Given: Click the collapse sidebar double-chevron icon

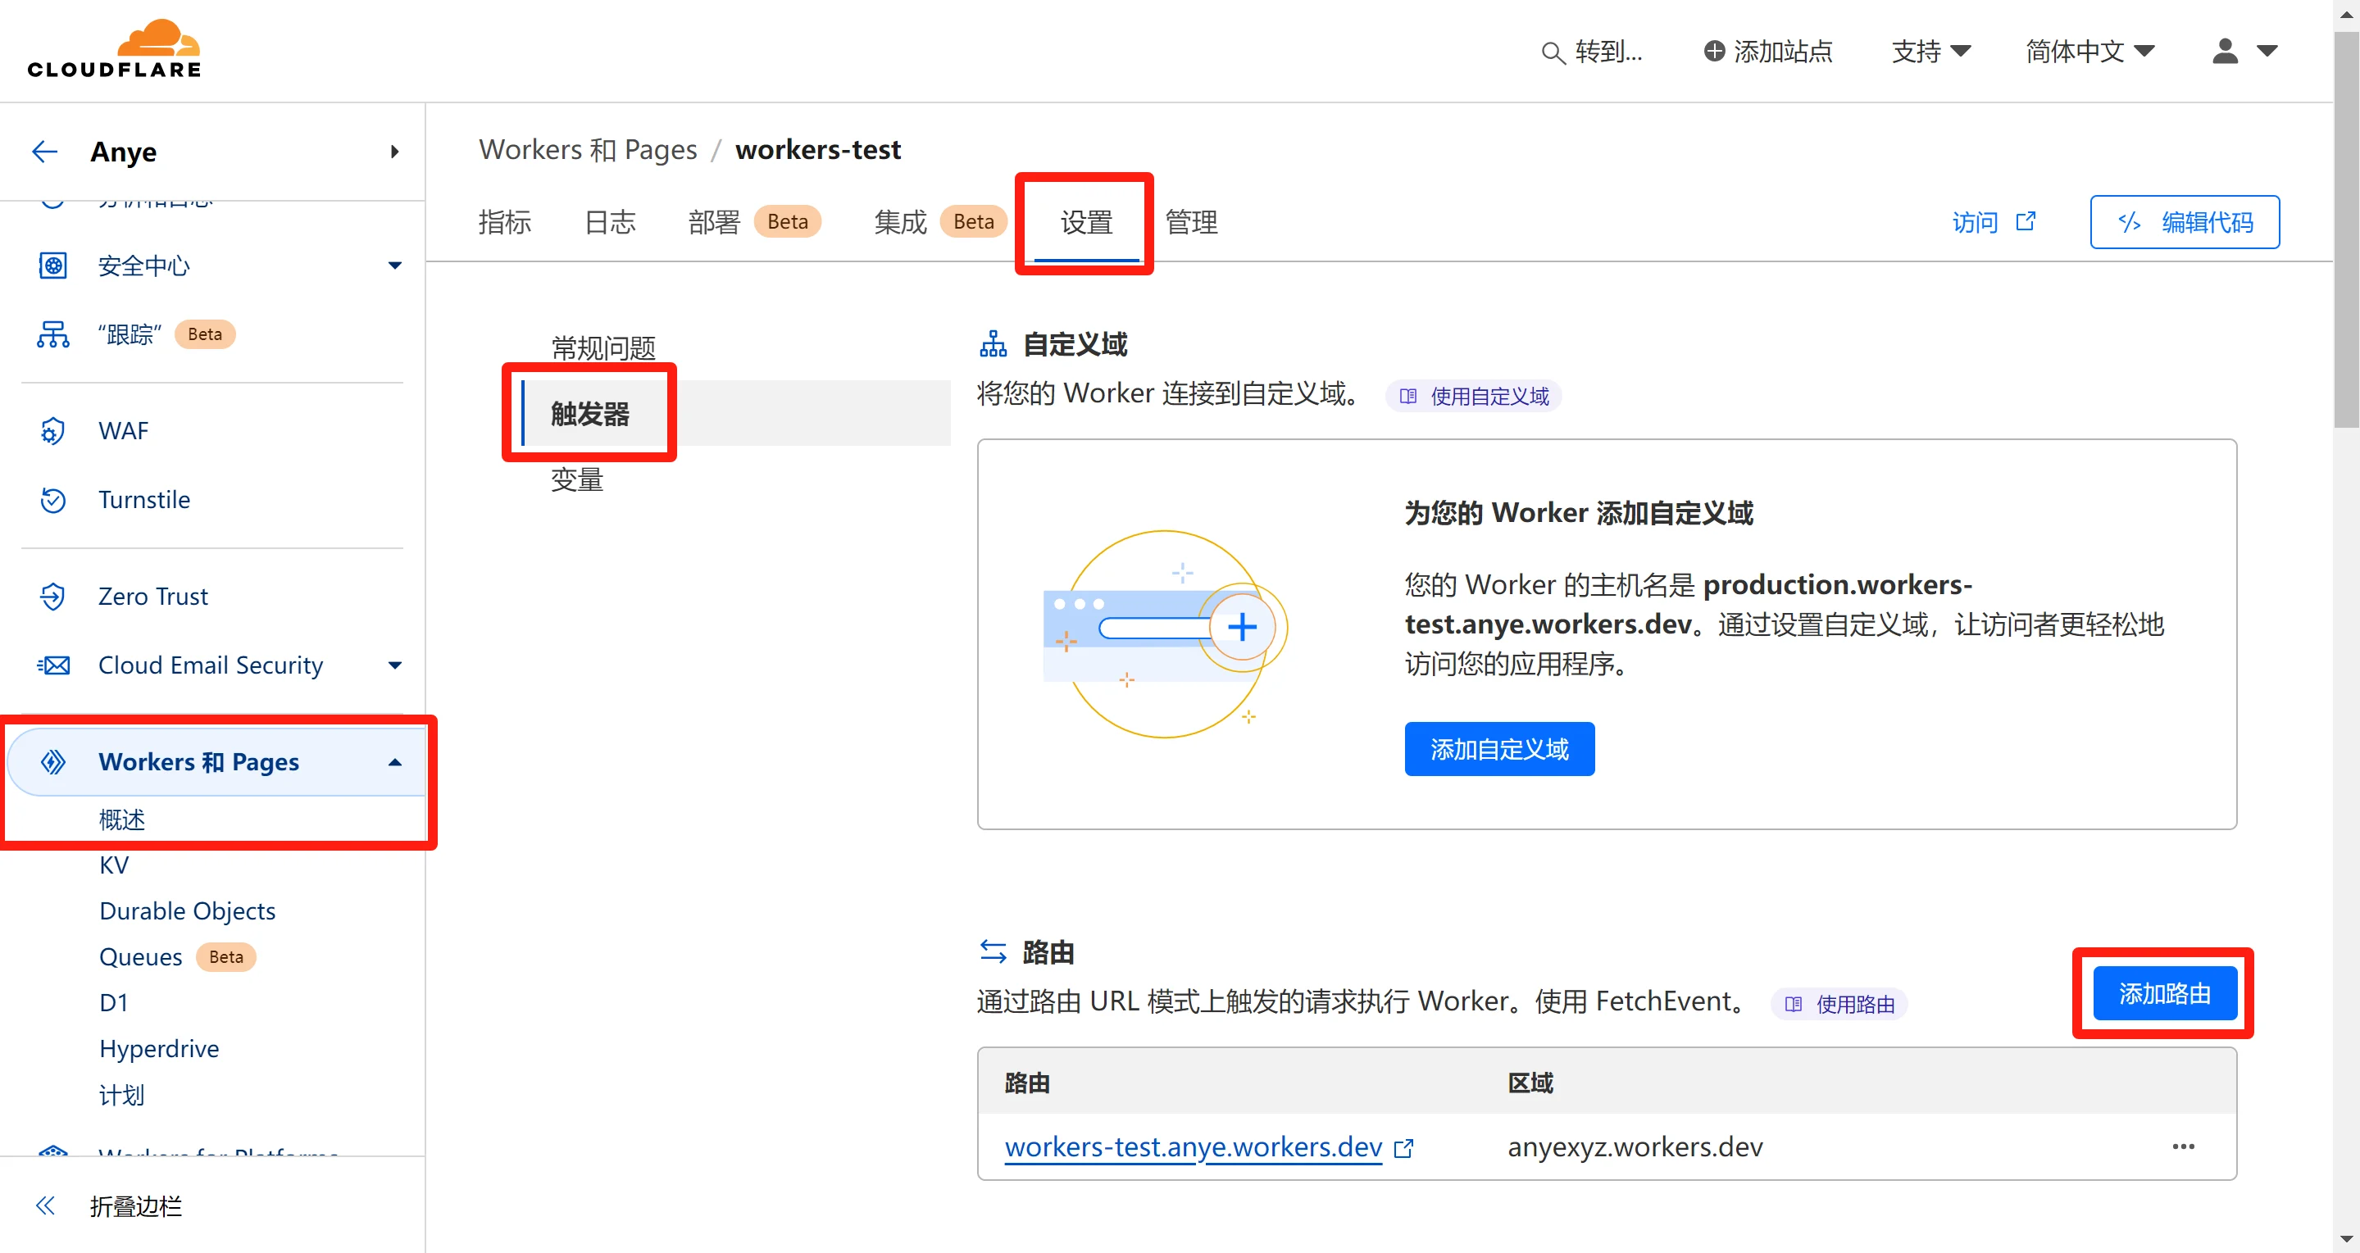Looking at the screenshot, I should point(45,1205).
